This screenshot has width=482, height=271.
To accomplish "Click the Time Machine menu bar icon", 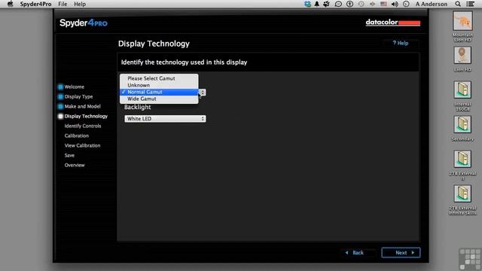I will tap(361, 4).
